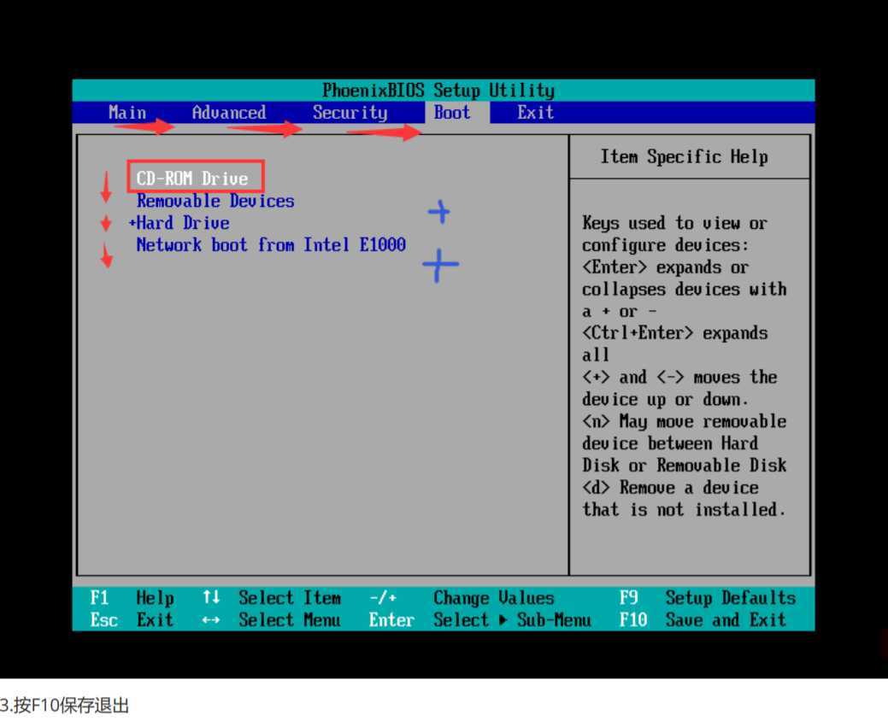
Task: Switch to the Advanced tab
Action: pos(229,112)
